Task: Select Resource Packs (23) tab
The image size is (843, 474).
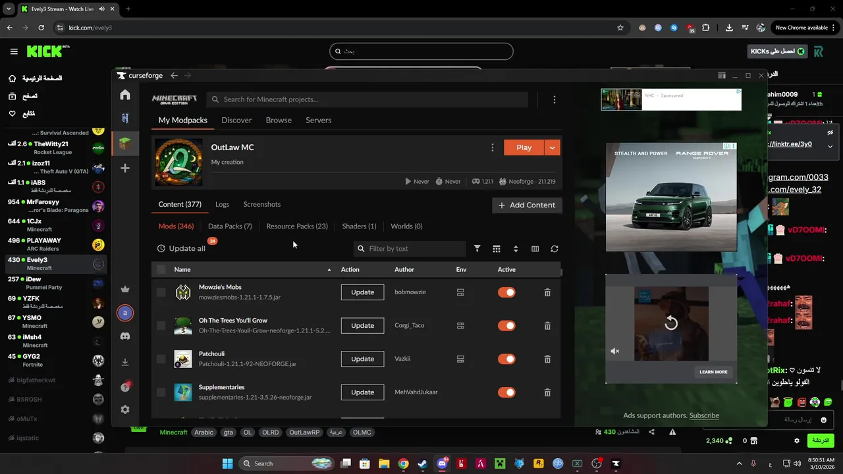Action: 297,226
